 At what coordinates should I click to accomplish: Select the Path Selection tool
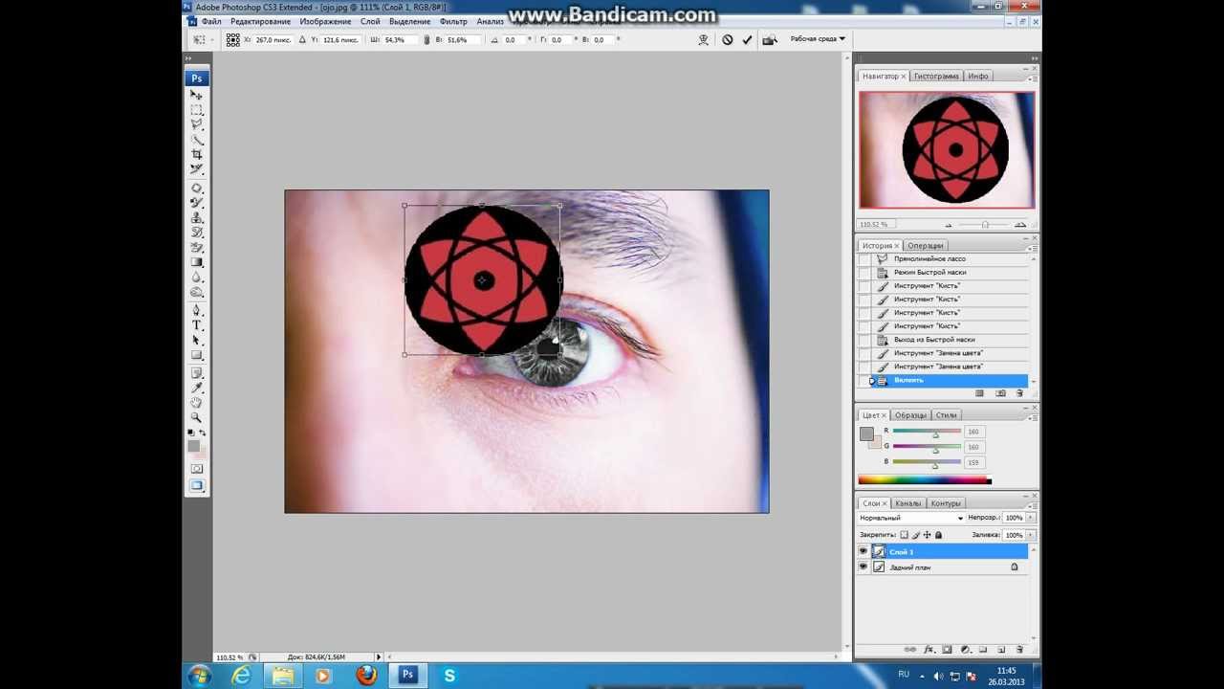point(197,340)
